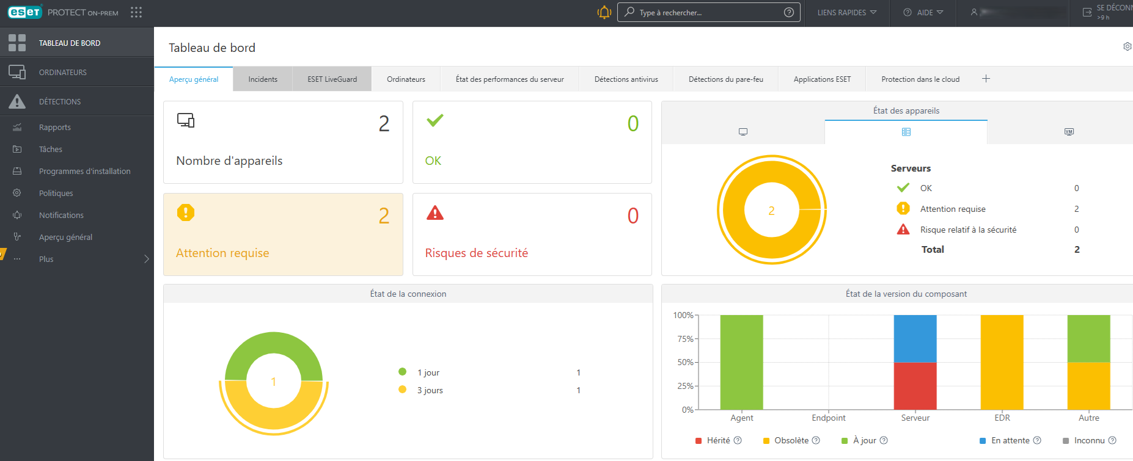Click into the search field
This screenshot has width=1133, height=461.
[x=709, y=12]
